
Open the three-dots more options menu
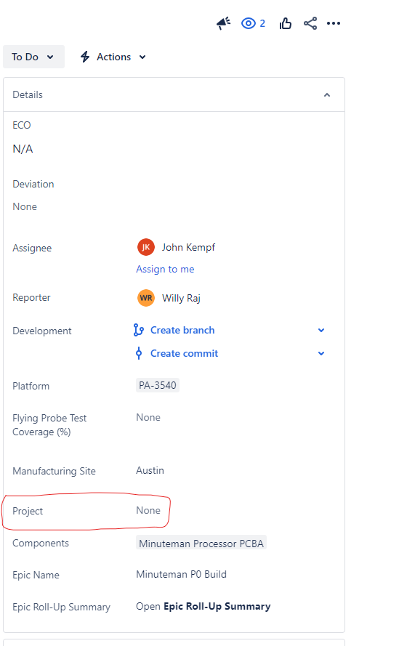pyautogui.click(x=334, y=23)
